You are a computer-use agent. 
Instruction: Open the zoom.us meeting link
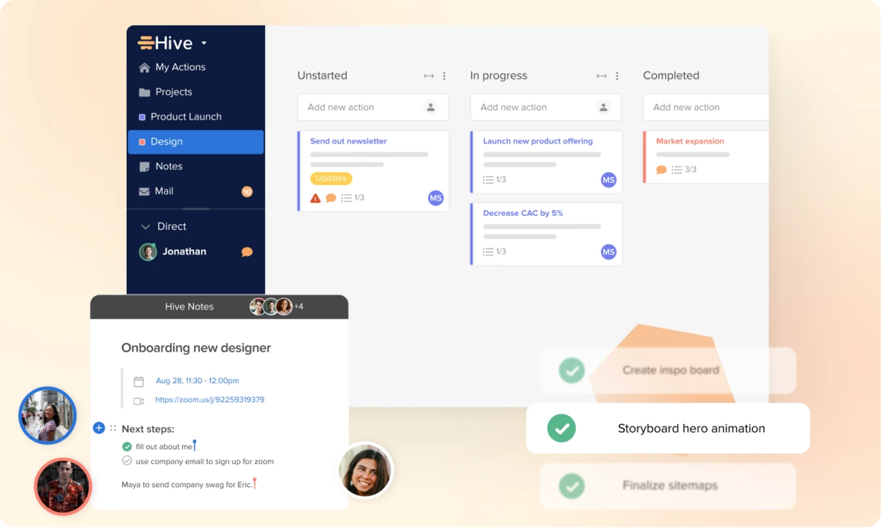(x=210, y=400)
